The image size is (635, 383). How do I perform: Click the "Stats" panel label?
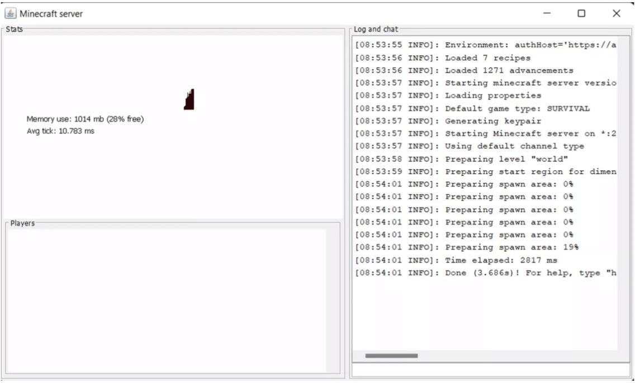click(x=14, y=29)
